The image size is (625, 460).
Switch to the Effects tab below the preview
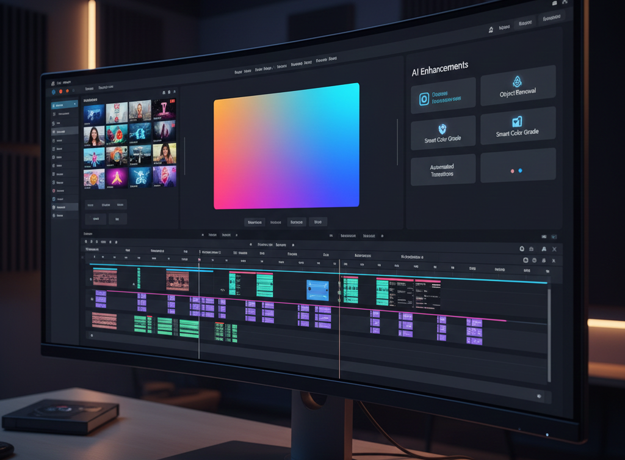click(275, 222)
